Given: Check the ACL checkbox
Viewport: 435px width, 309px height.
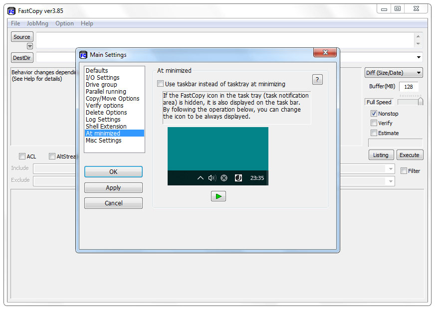Looking at the screenshot, I should (x=22, y=156).
